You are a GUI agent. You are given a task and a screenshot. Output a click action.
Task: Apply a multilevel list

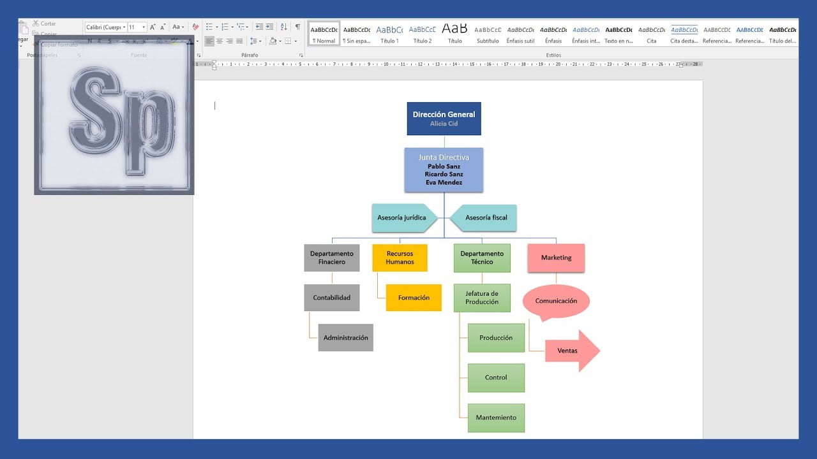(x=241, y=27)
